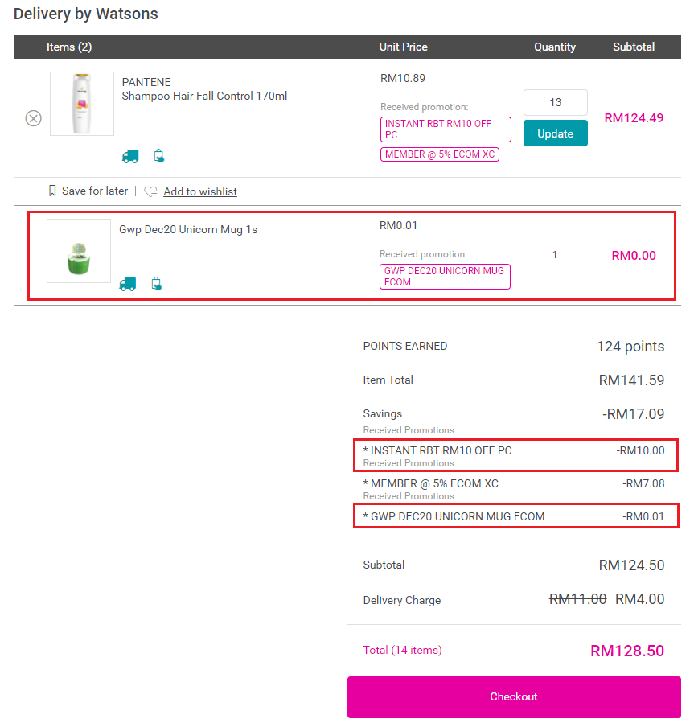
Task: Open the Gwp Dec20 Unicorn Mug 1s title
Action: pos(188,230)
